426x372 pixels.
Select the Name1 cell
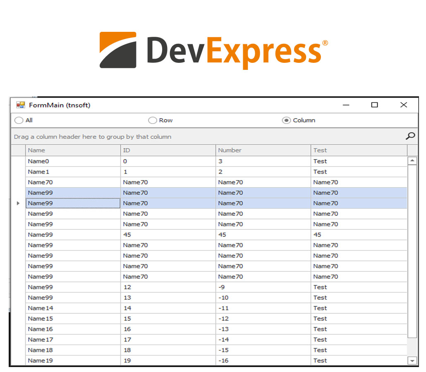(x=73, y=172)
